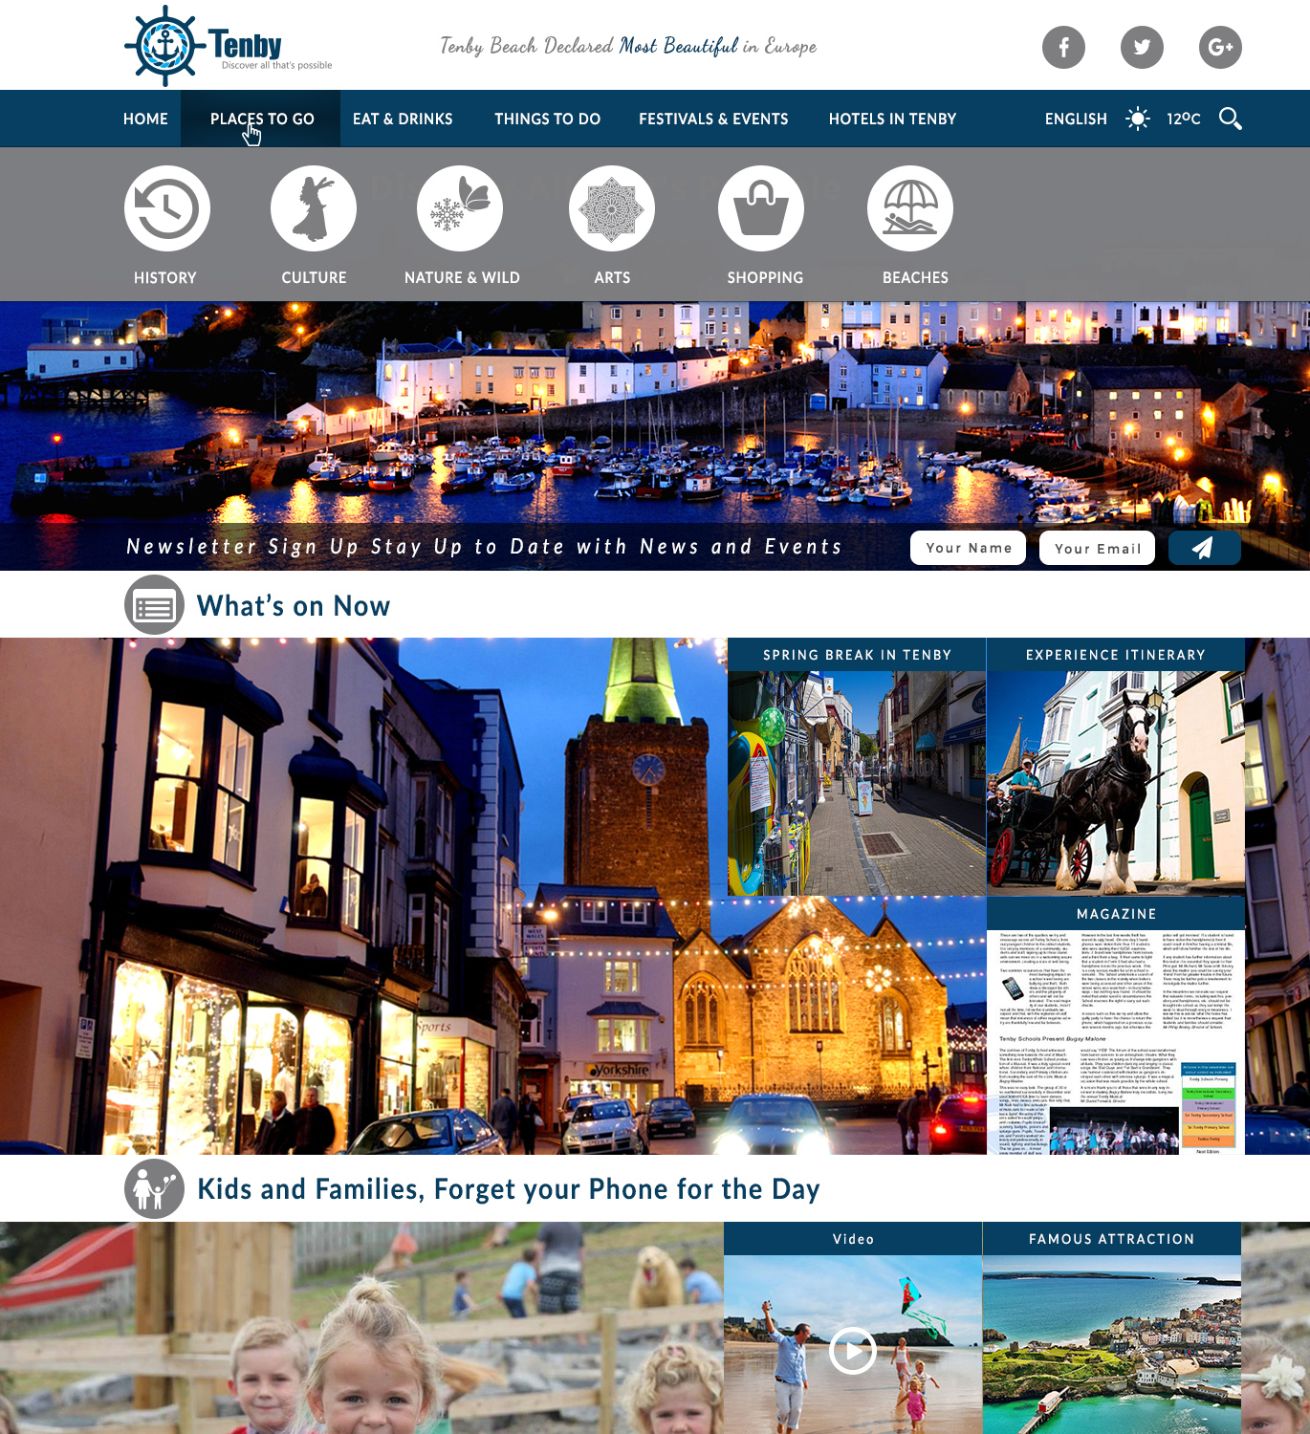
Task: Open the Facebook social icon
Action: [x=1063, y=47]
